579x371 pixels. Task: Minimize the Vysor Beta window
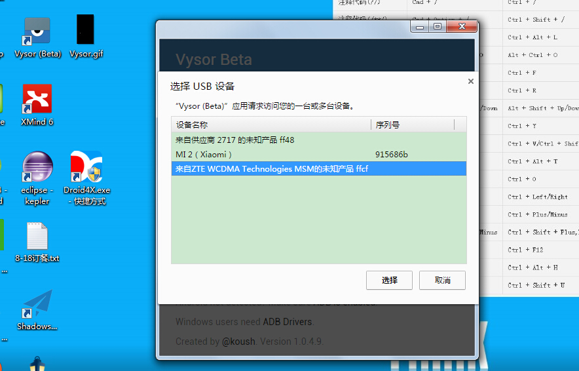click(x=419, y=26)
